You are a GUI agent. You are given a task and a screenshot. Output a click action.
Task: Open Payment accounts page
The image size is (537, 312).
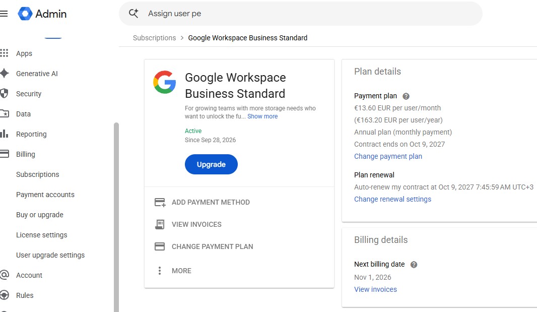(x=45, y=195)
